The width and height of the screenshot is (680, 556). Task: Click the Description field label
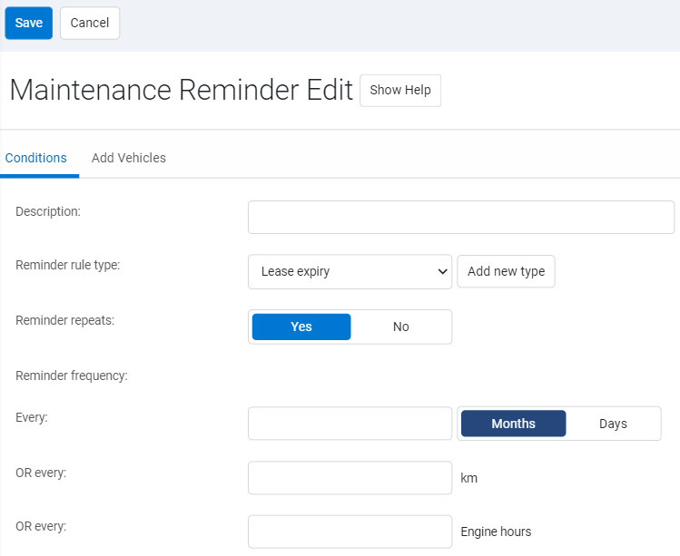[x=48, y=211]
